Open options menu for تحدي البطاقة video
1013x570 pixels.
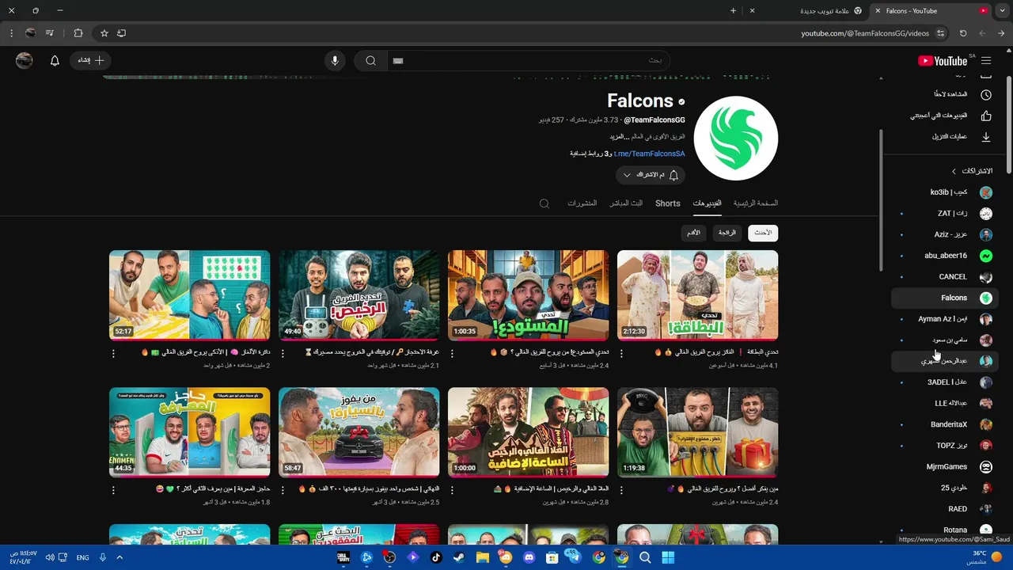(x=621, y=354)
